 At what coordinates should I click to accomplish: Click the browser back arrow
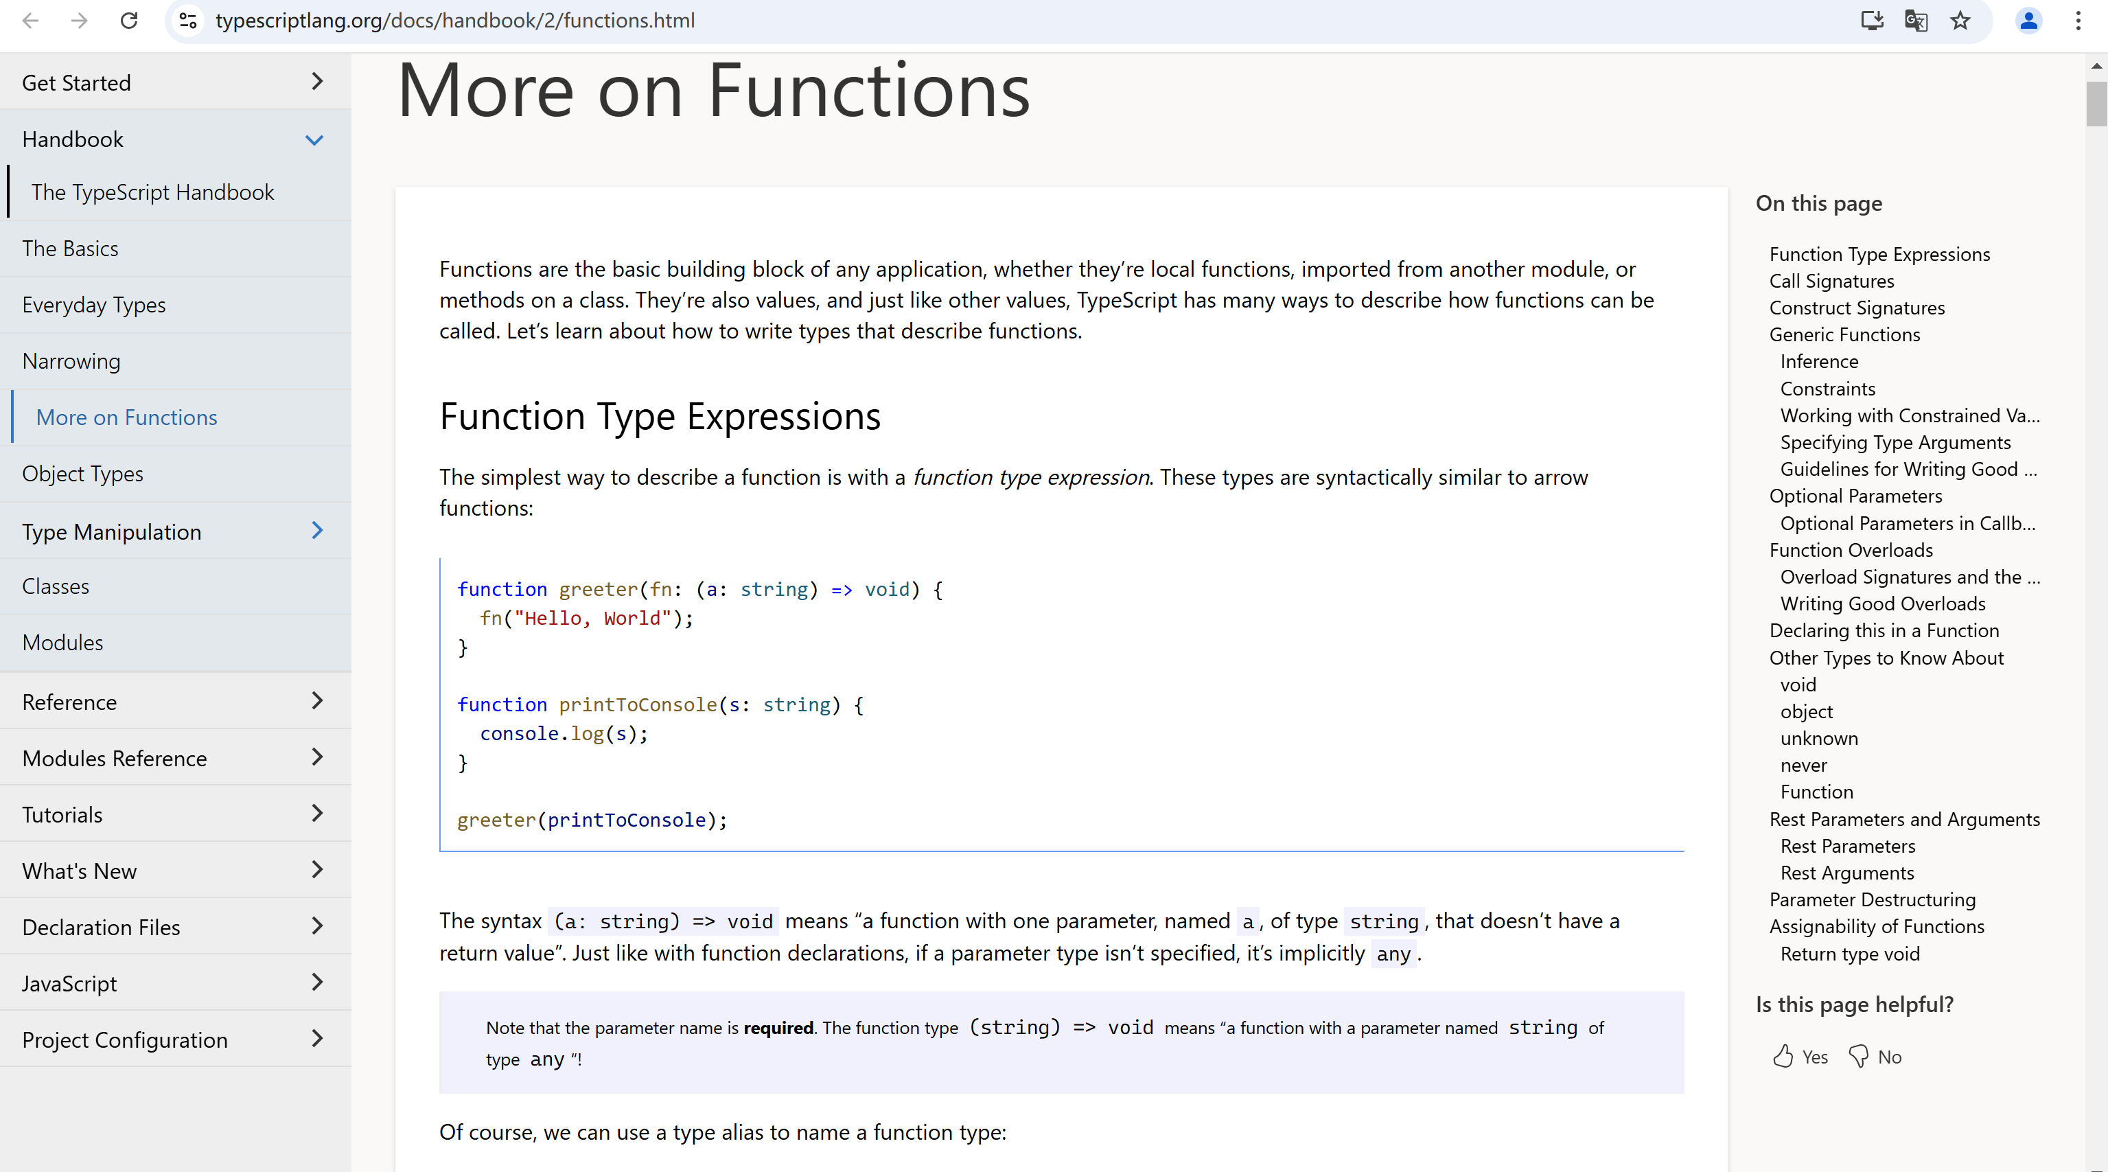(31, 21)
